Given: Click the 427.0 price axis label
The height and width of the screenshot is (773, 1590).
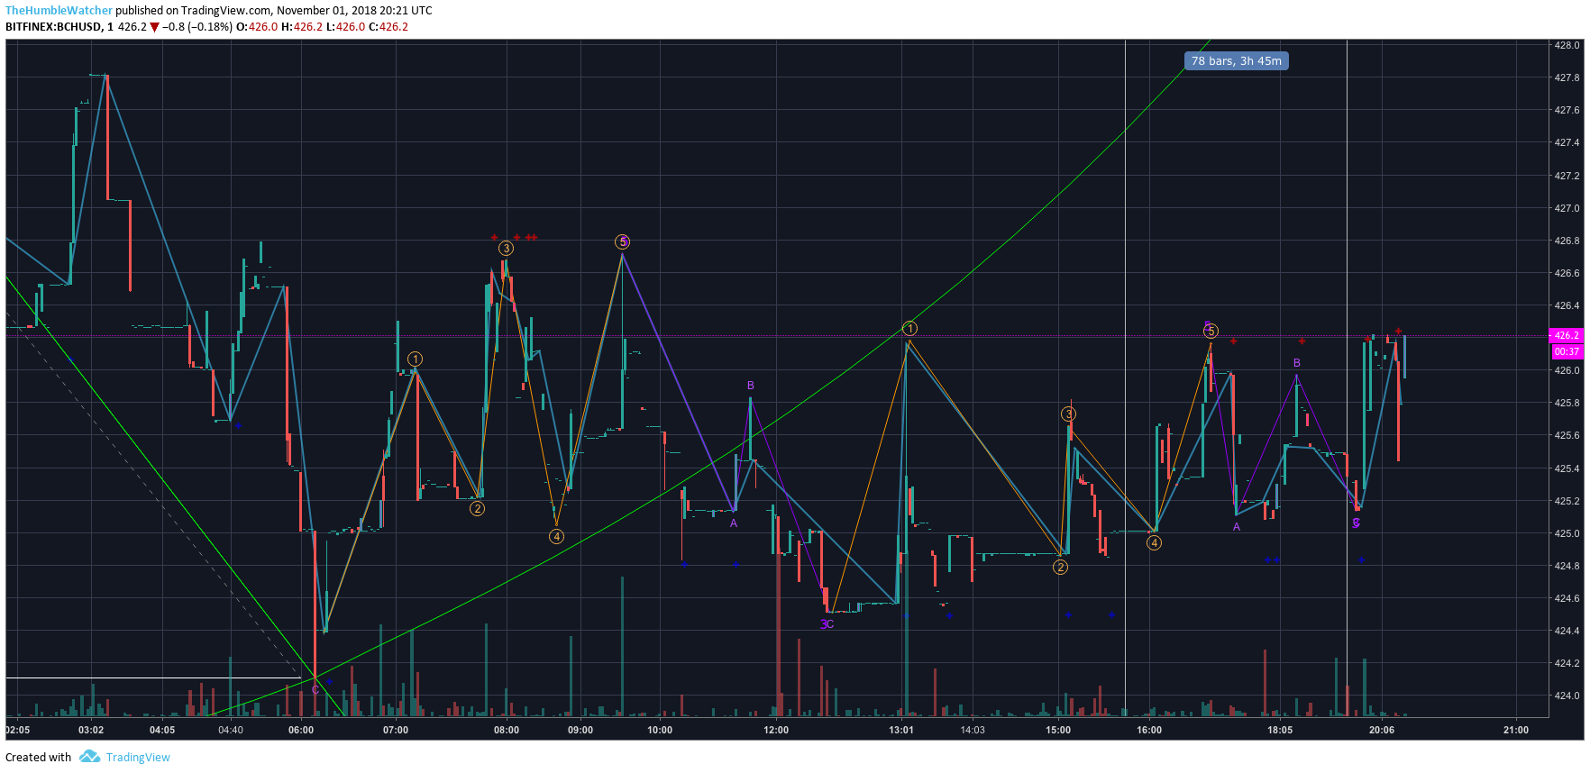Looking at the screenshot, I should [1567, 208].
